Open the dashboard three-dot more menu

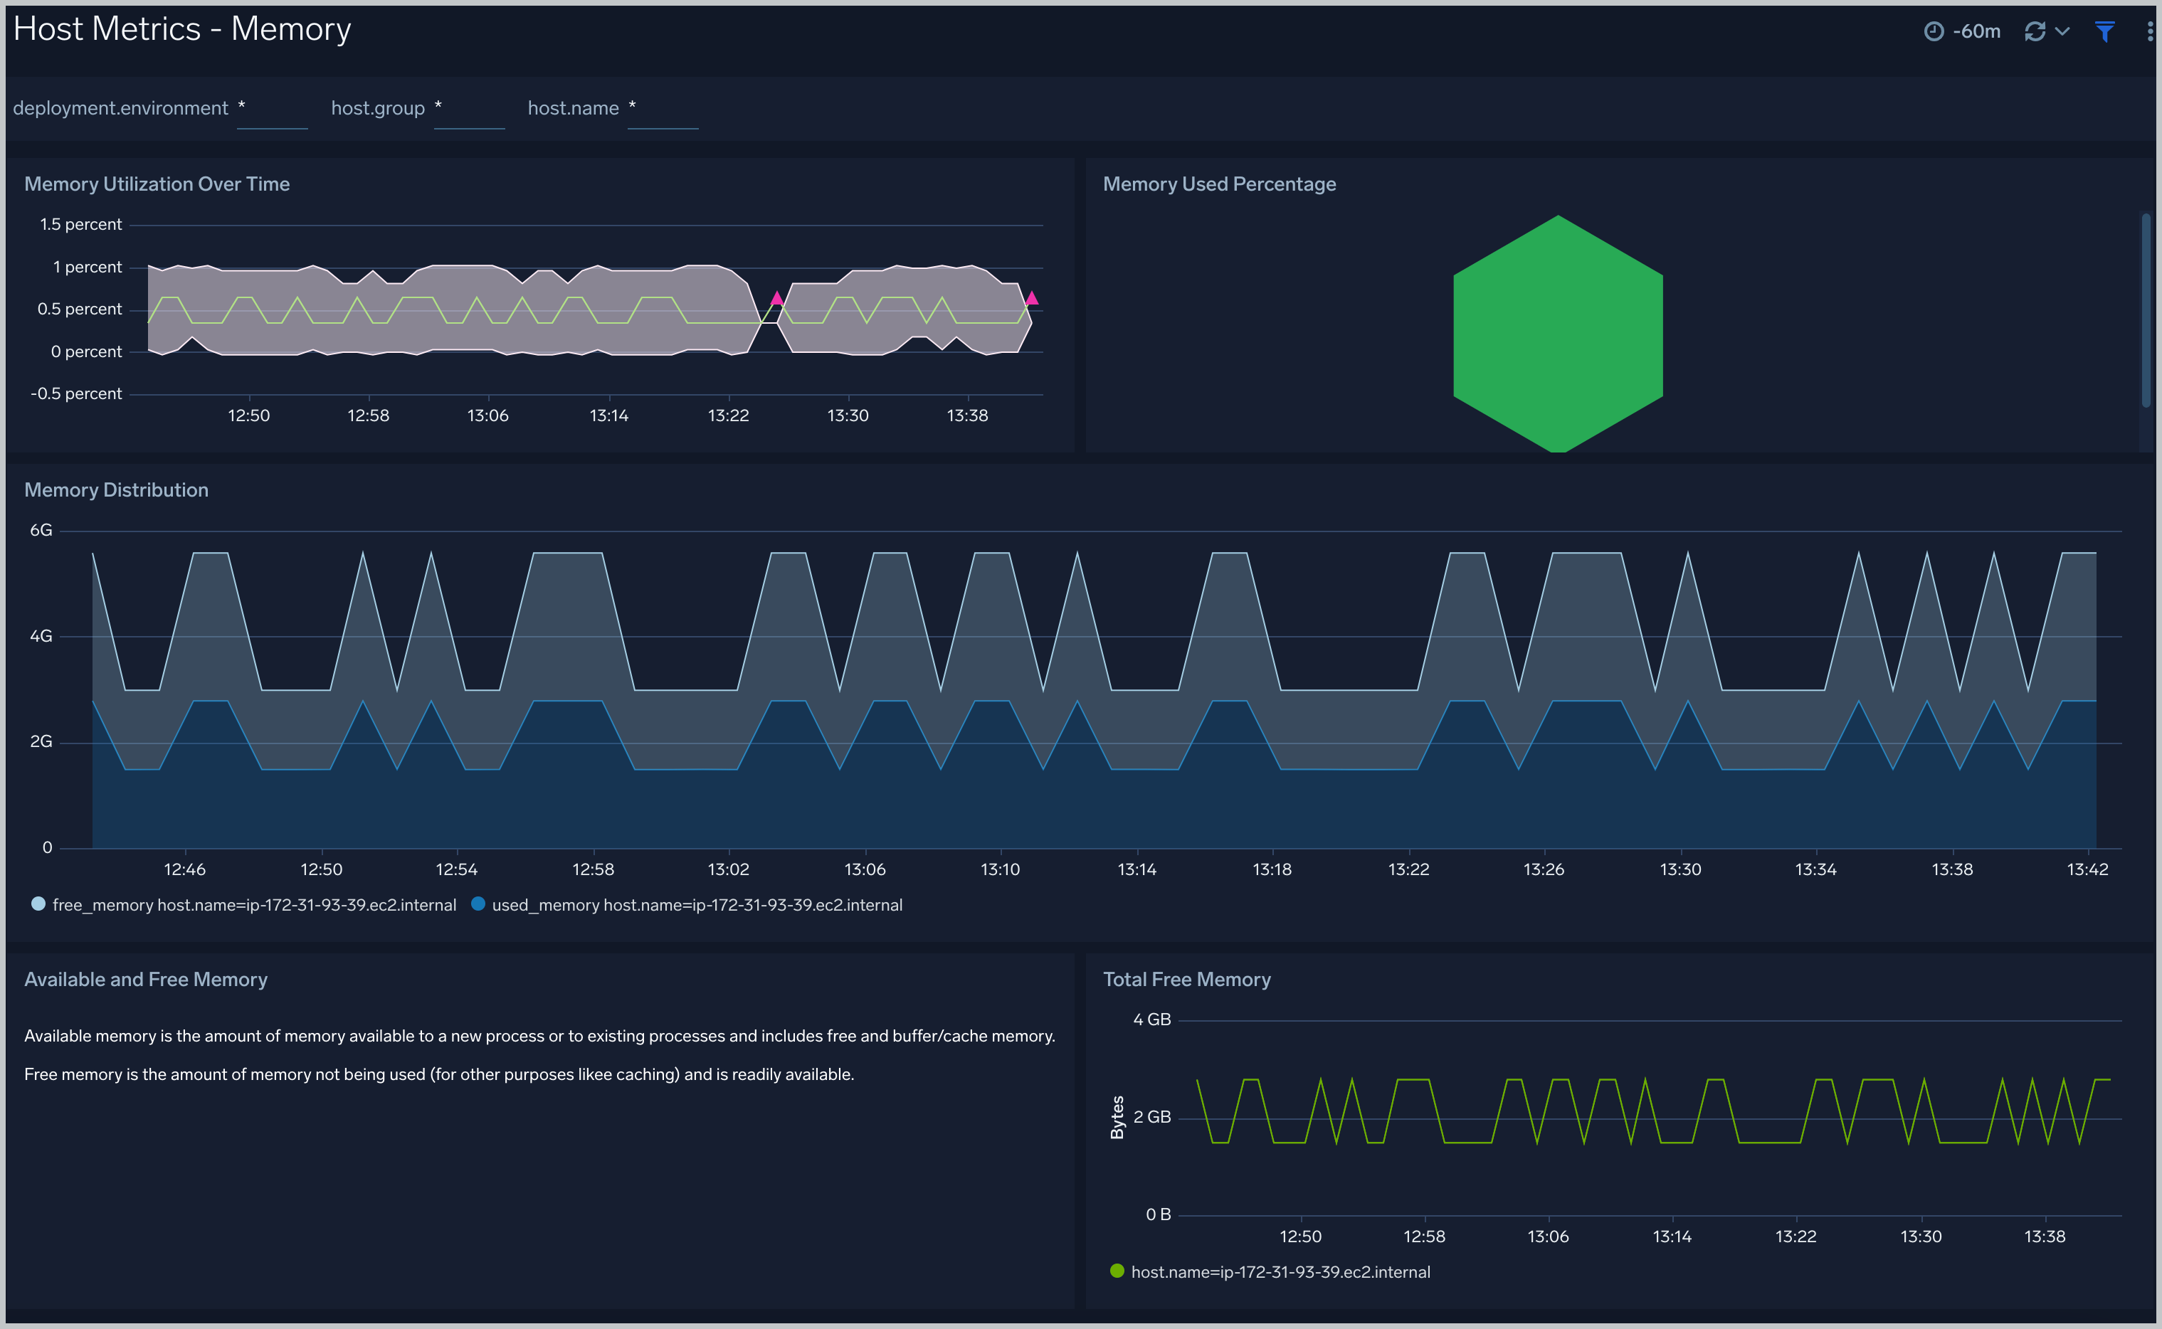[2150, 31]
